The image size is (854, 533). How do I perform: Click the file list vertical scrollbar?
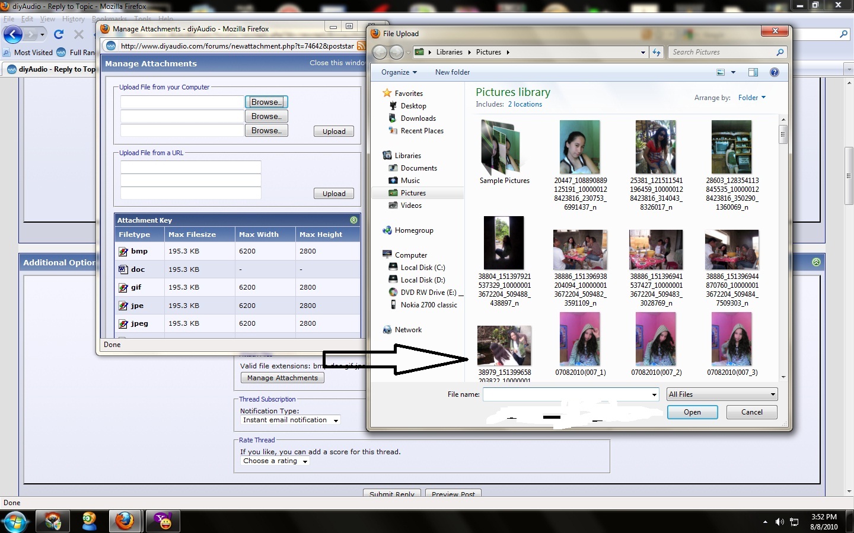[783, 249]
